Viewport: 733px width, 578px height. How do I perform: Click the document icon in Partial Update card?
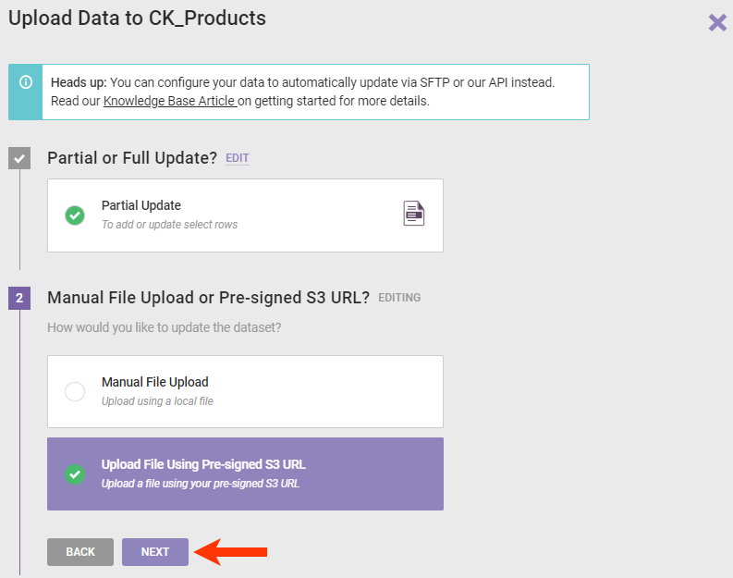tap(414, 214)
